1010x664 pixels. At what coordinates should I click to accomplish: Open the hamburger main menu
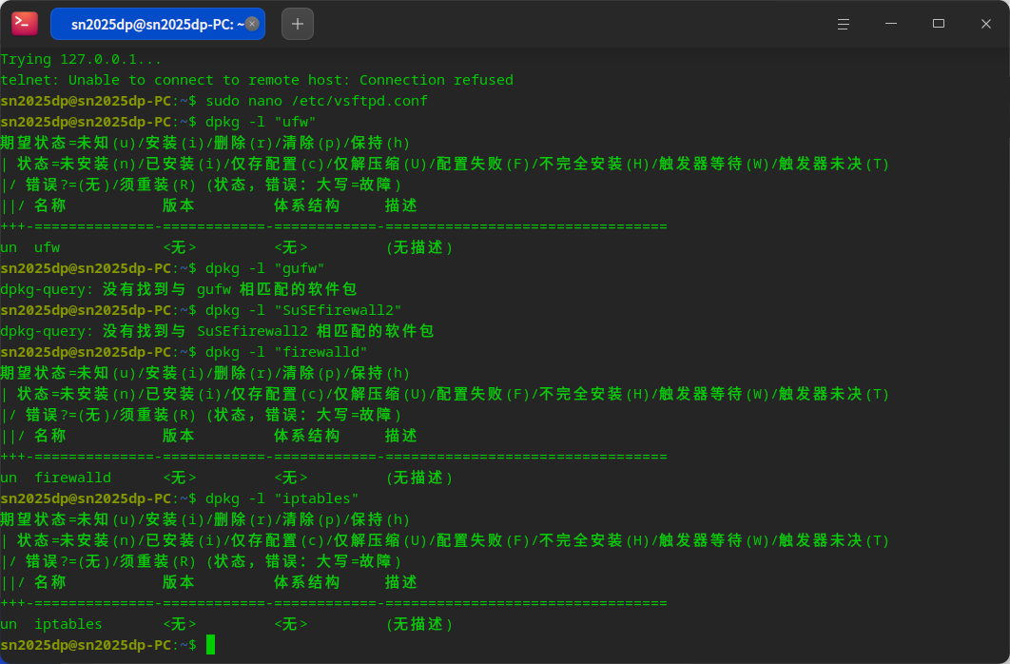click(844, 24)
